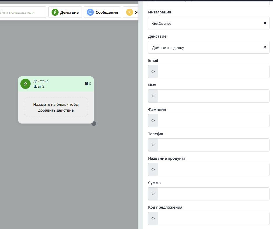
Task: Click variable icon beside Код предложения field
Action: click(153, 218)
